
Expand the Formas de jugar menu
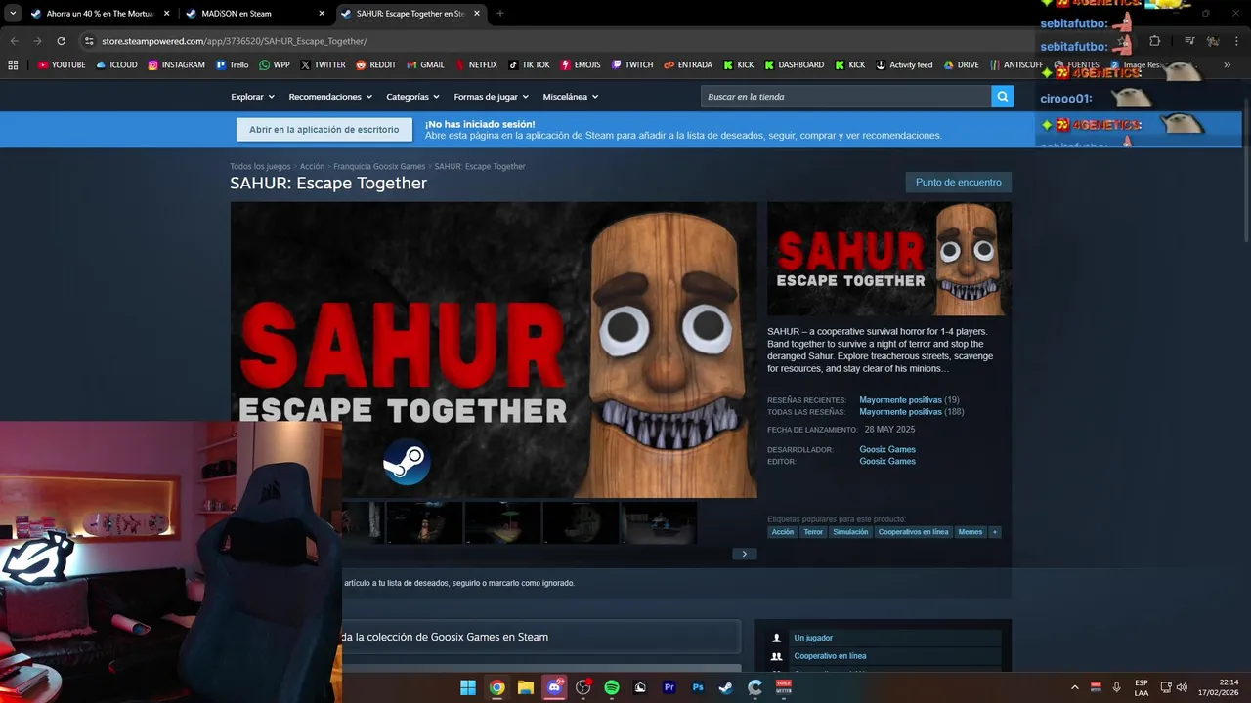(x=491, y=97)
